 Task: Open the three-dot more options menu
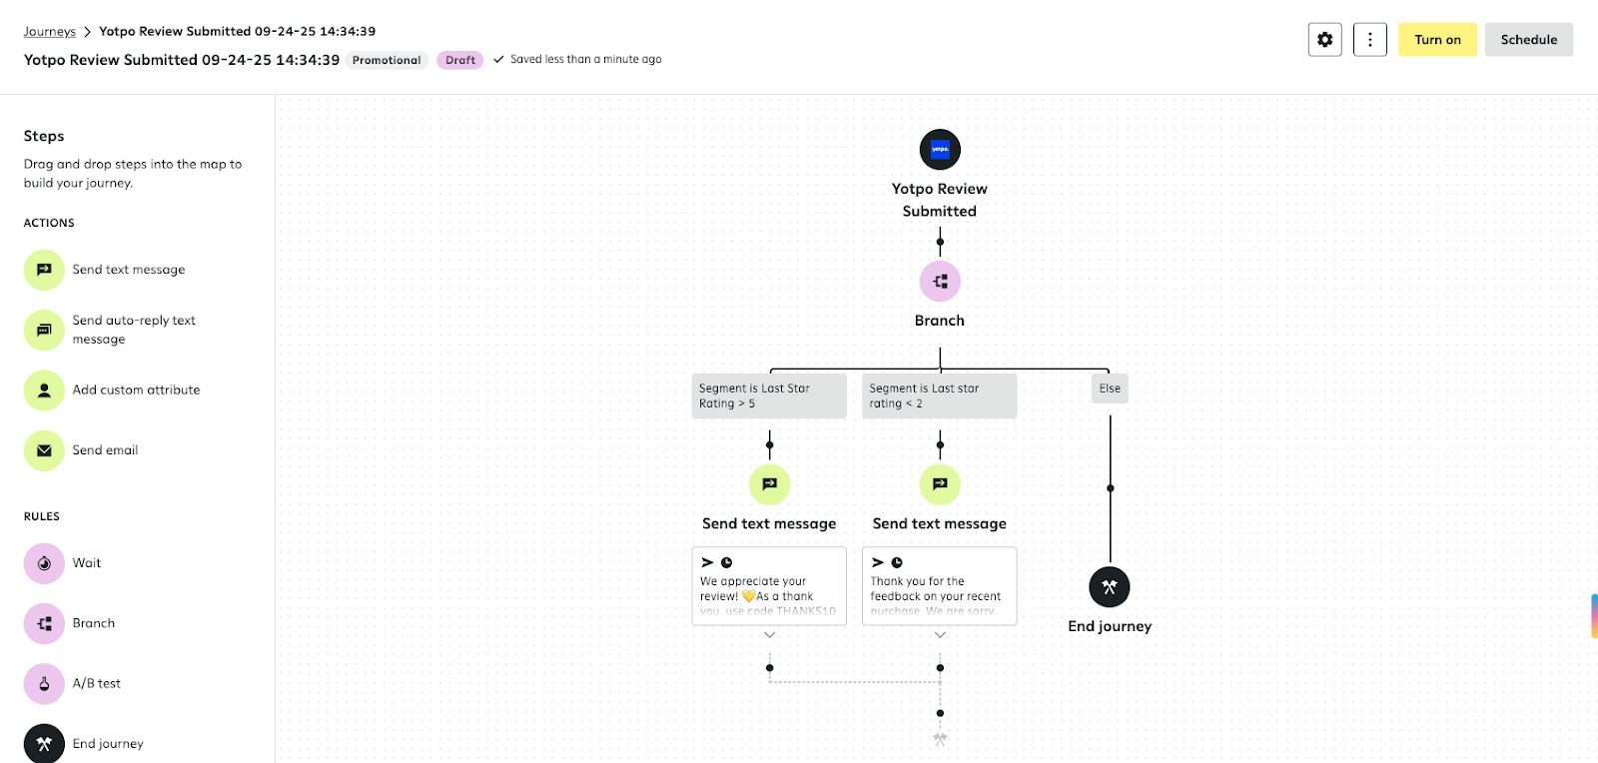click(x=1369, y=40)
